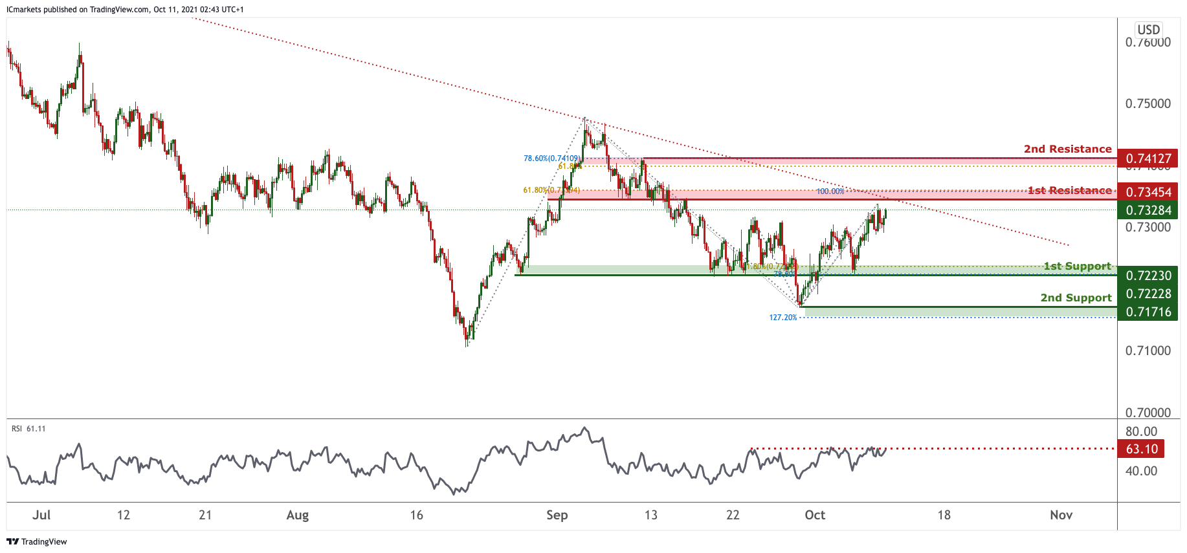Select the "2nd Resistance" text label
1187x553 pixels.
click(1067, 149)
